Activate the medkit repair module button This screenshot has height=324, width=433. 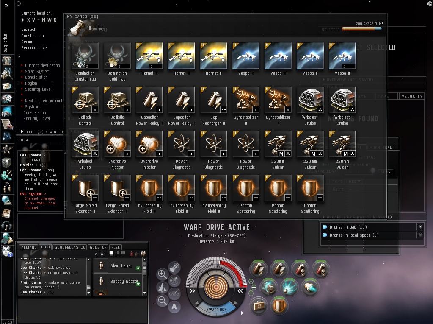258,305
